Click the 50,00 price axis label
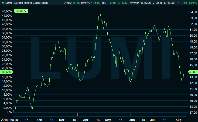 click(193, 36)
